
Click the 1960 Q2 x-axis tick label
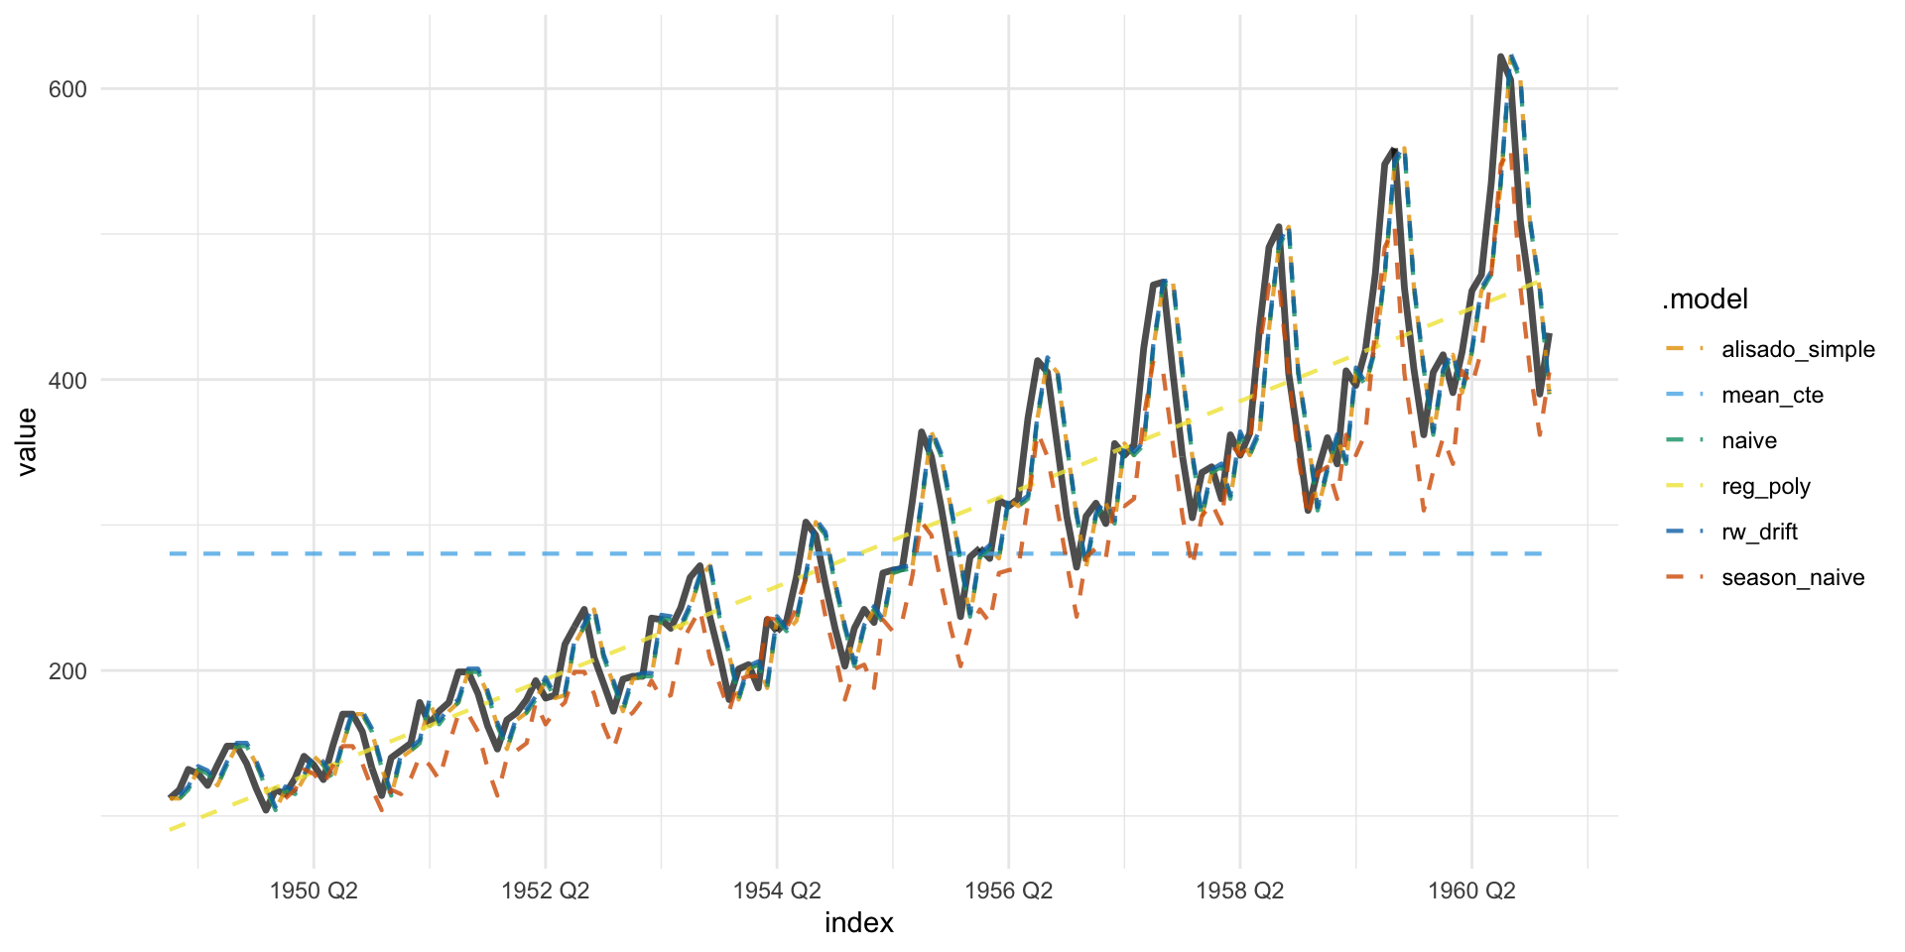click(1471, 891)
